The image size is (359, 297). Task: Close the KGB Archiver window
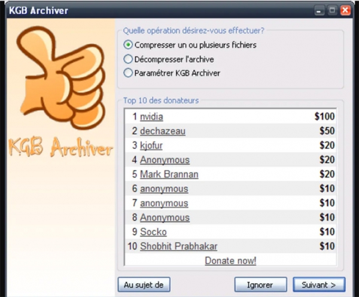click(345, 11)
